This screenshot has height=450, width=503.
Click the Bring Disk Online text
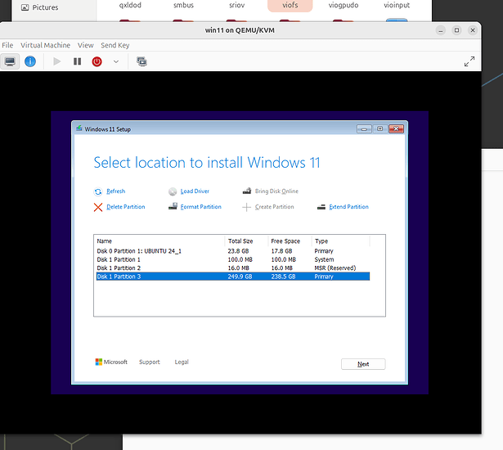[276, 191]
